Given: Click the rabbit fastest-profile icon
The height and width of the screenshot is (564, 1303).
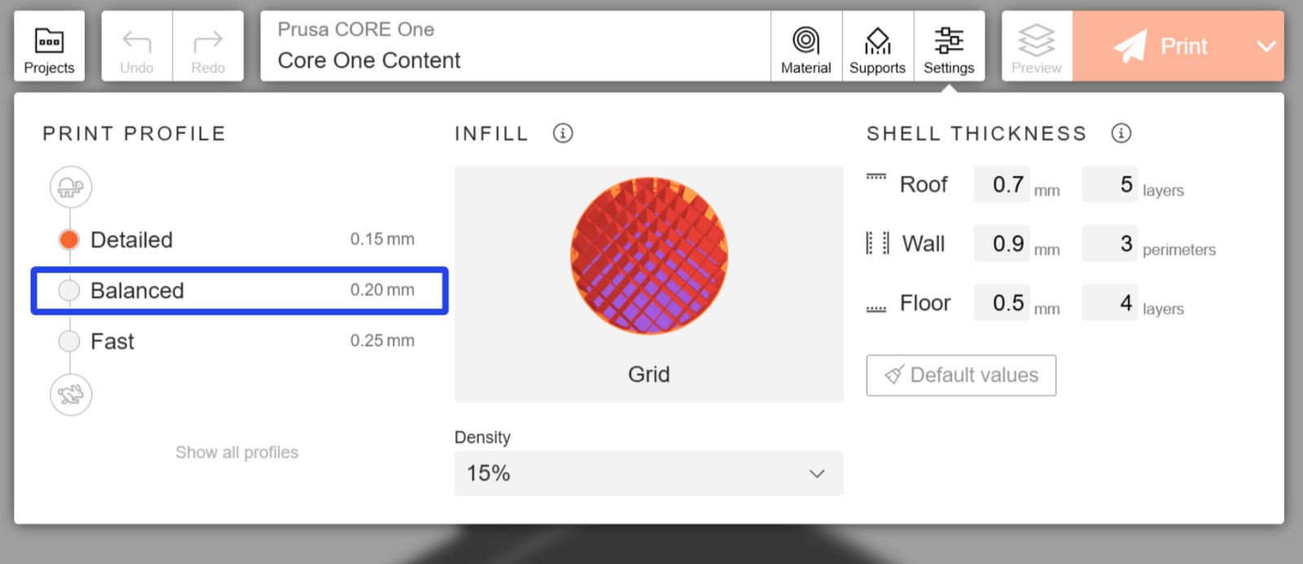Looking at the screenshot, I should point(71,395).
